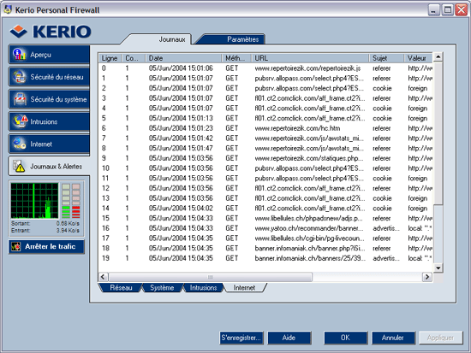Sort by the Valeur column header

click(418, 58)
